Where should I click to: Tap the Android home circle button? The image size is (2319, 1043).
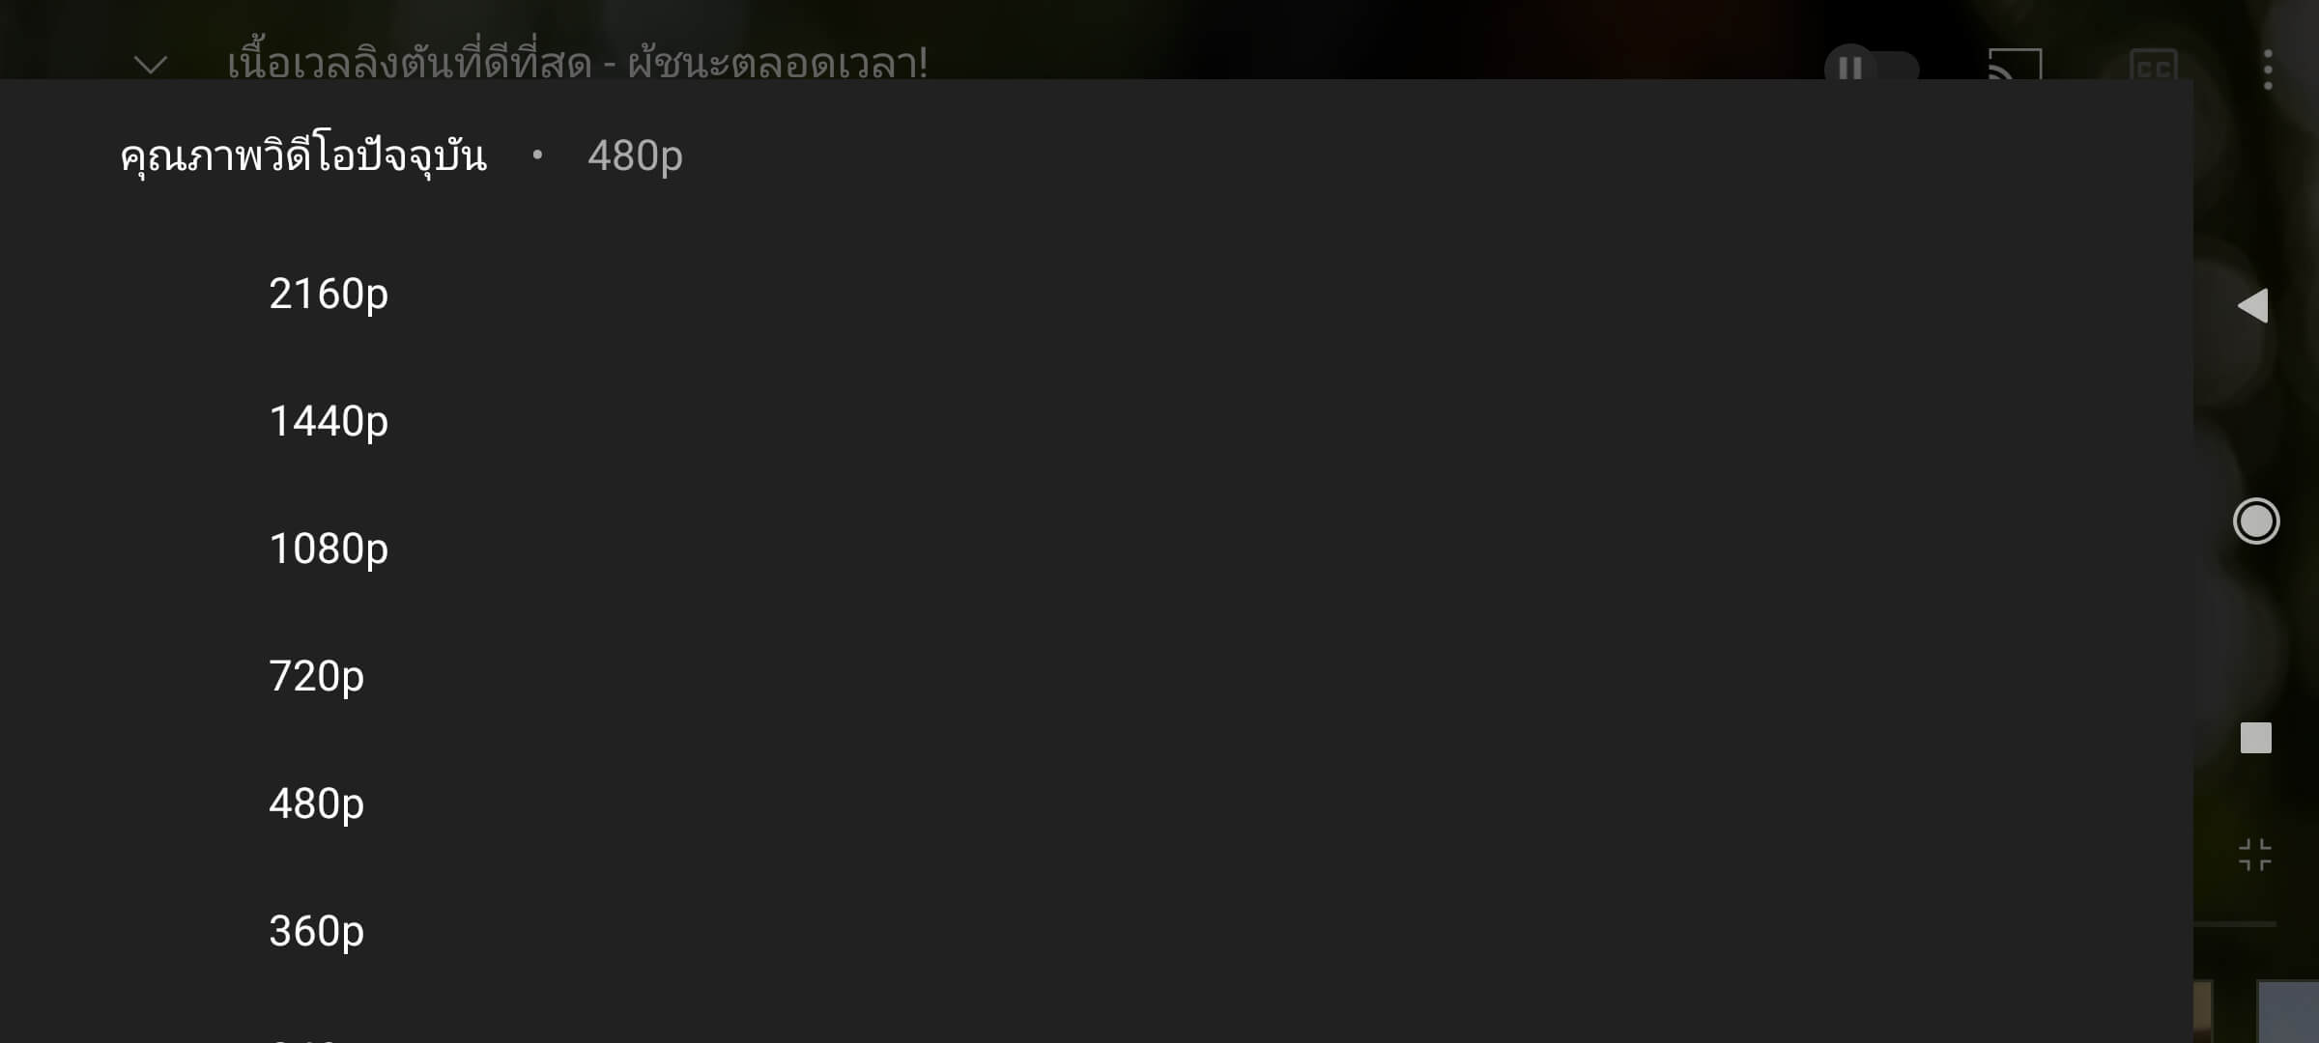pos(2256,521)
